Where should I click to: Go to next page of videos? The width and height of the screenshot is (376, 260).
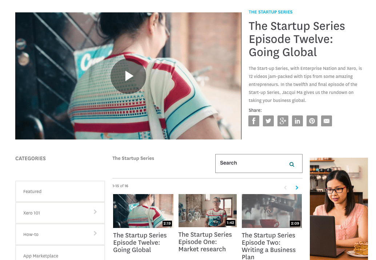[x=297, y=188]
